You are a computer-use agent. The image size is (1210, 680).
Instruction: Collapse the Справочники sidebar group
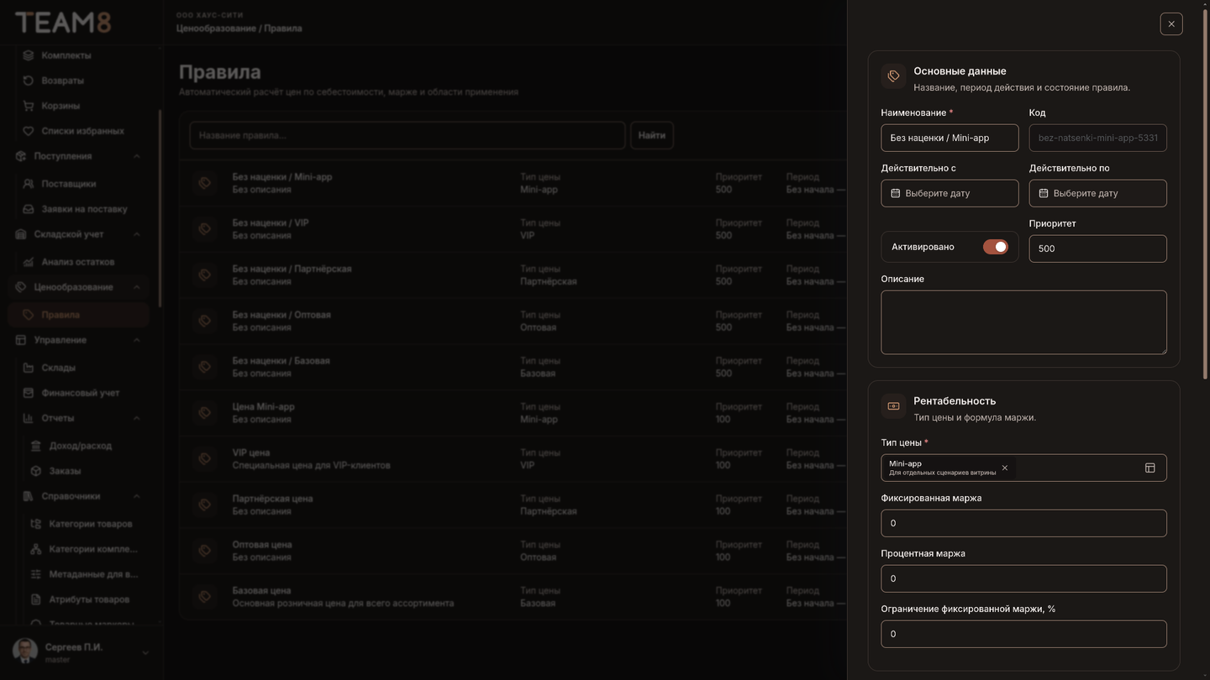[136, 496]
